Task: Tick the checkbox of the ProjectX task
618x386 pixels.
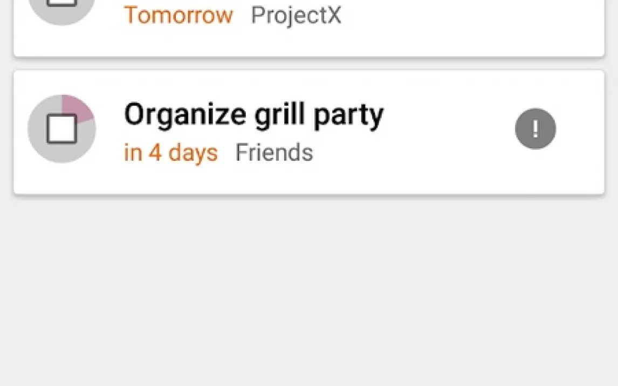Action: coord(61,3)
